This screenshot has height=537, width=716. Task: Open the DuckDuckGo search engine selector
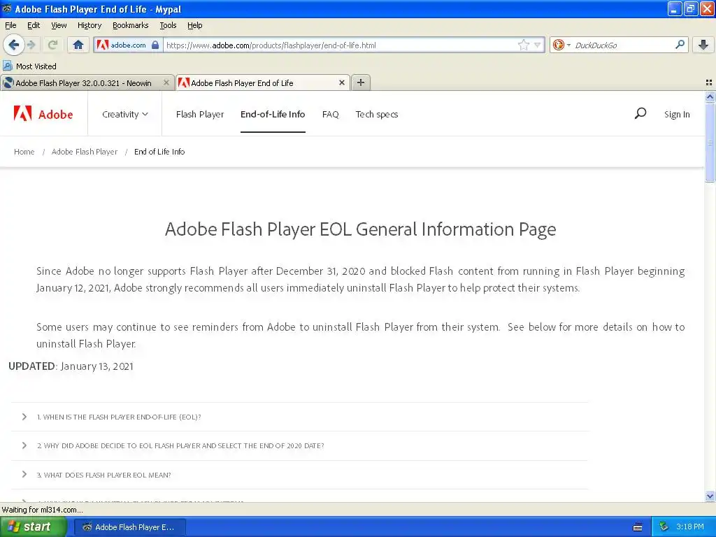561,45
